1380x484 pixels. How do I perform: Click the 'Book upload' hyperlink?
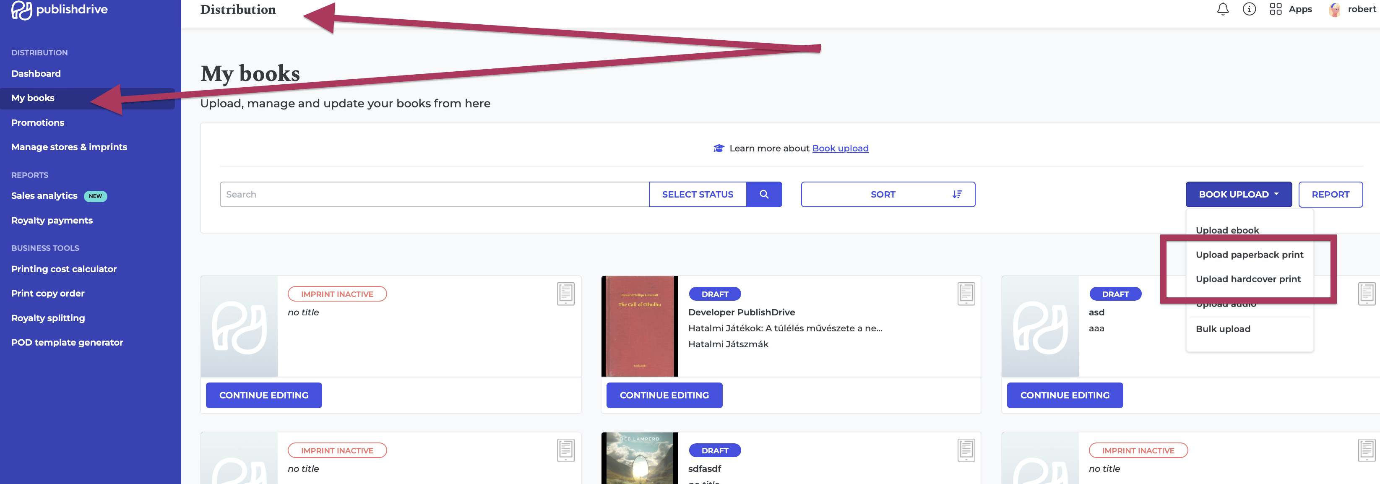pyautogui.click(x=840, y=148)
